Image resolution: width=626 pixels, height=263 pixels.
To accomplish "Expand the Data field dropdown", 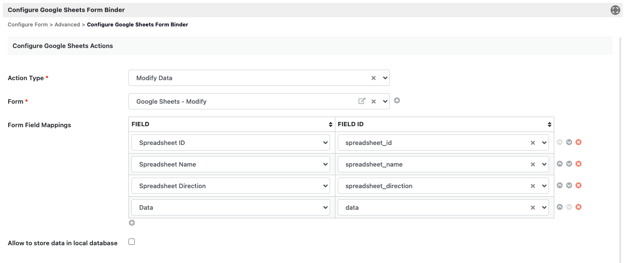I will [325, 207].
